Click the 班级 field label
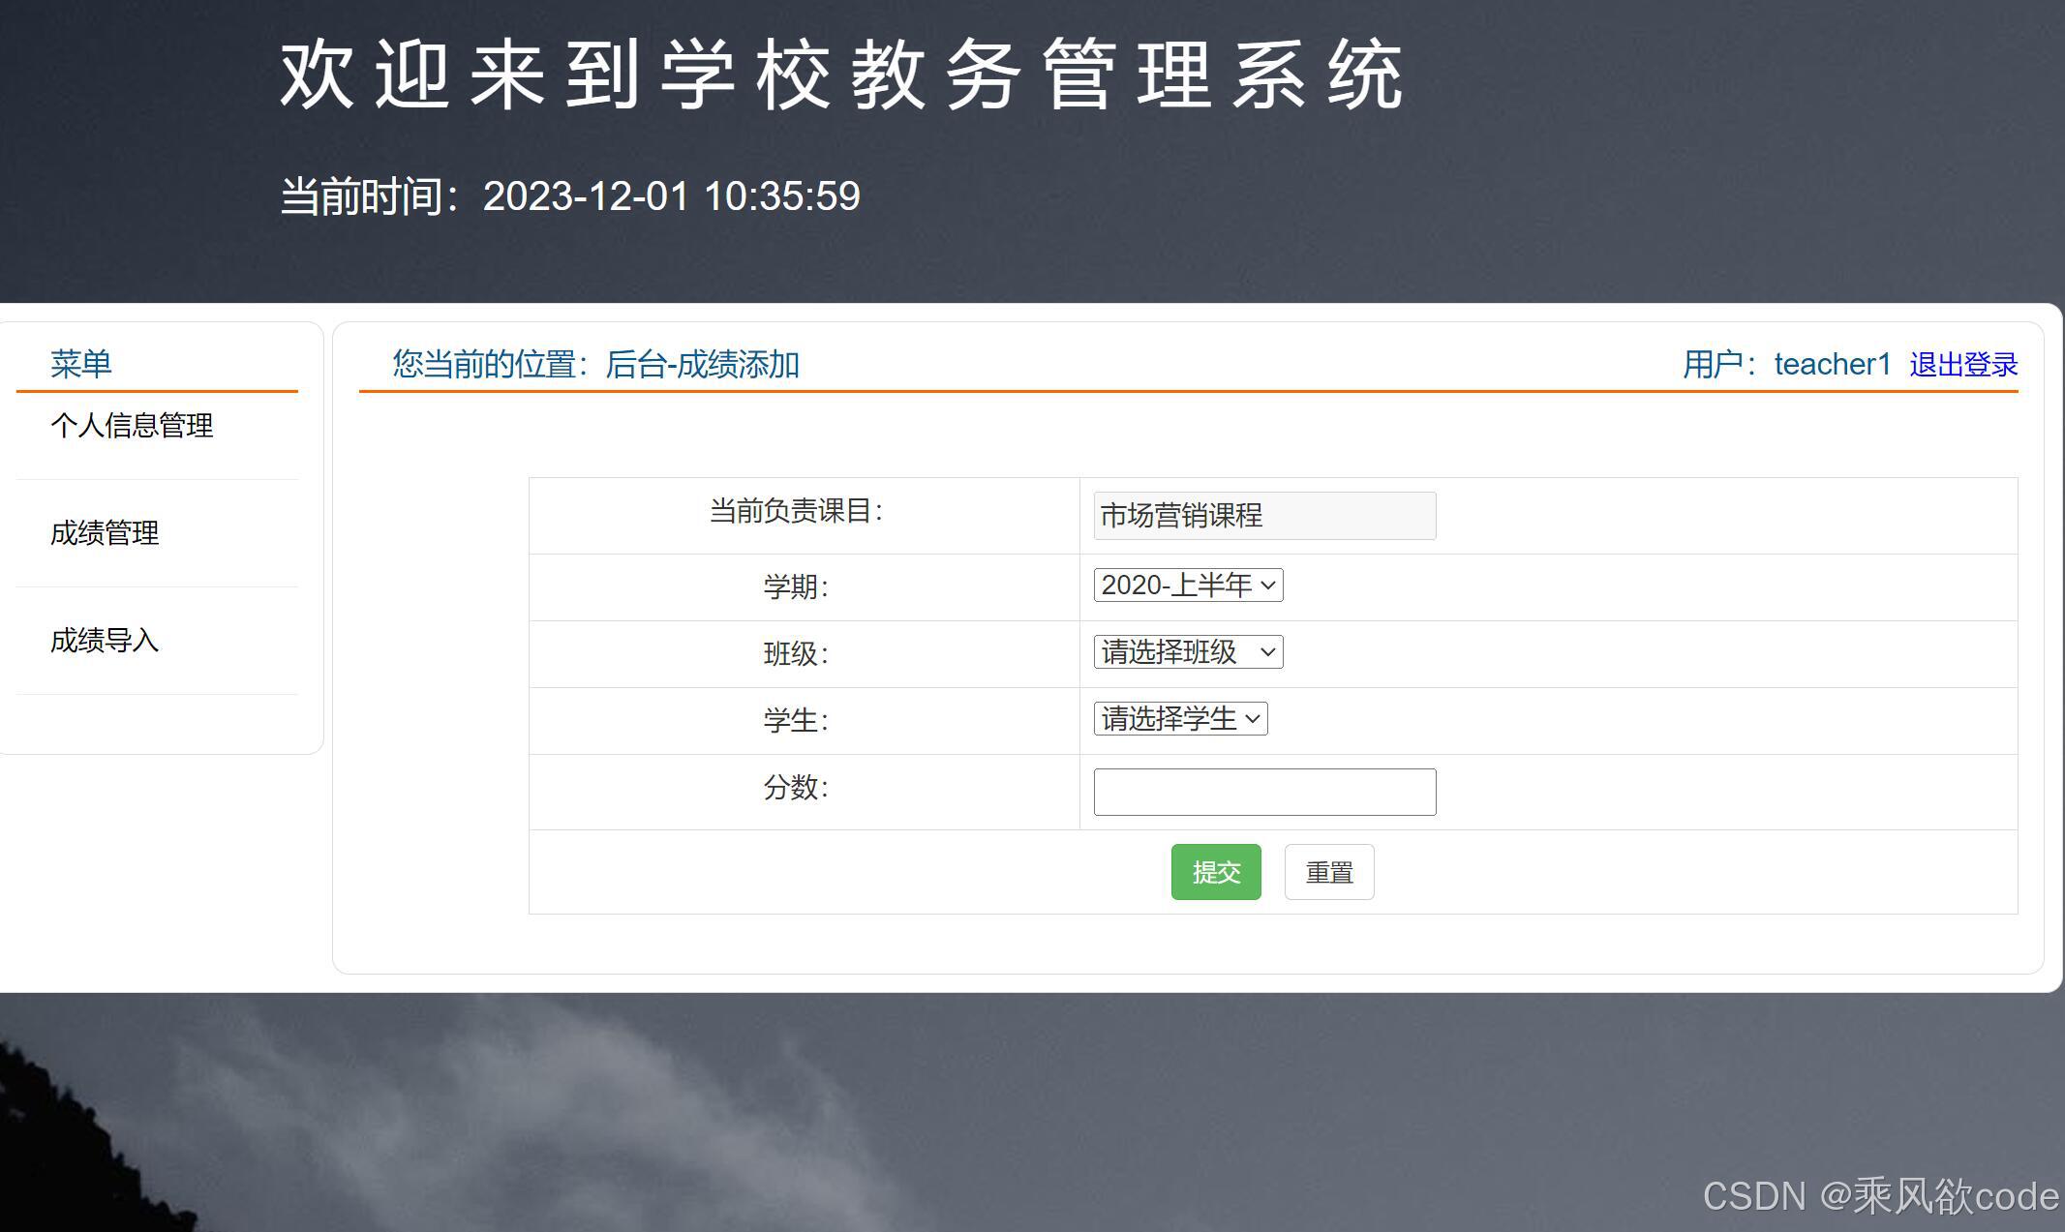The width and height of the screenshot is (2065, 1232). (796, 654)
